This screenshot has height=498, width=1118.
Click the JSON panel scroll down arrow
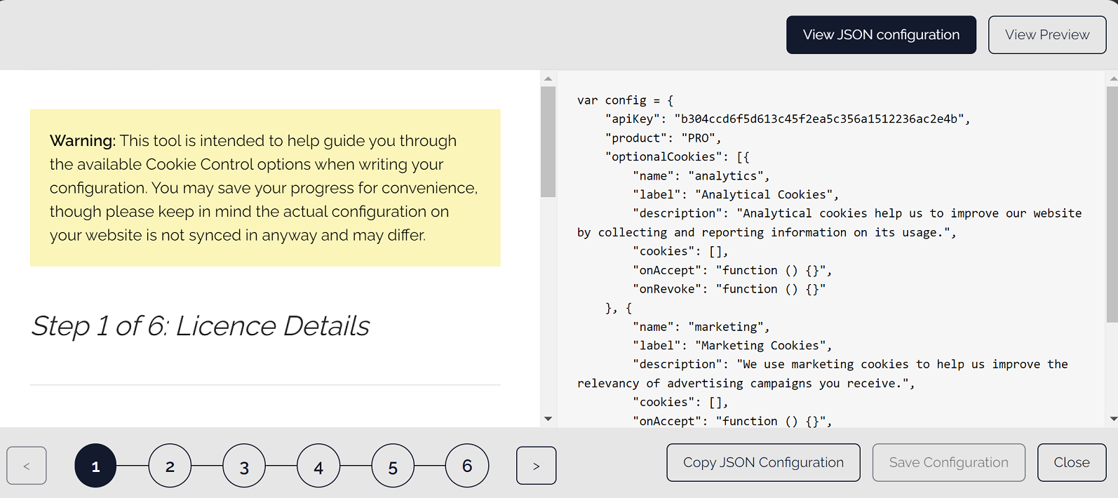coord(1112,419)
